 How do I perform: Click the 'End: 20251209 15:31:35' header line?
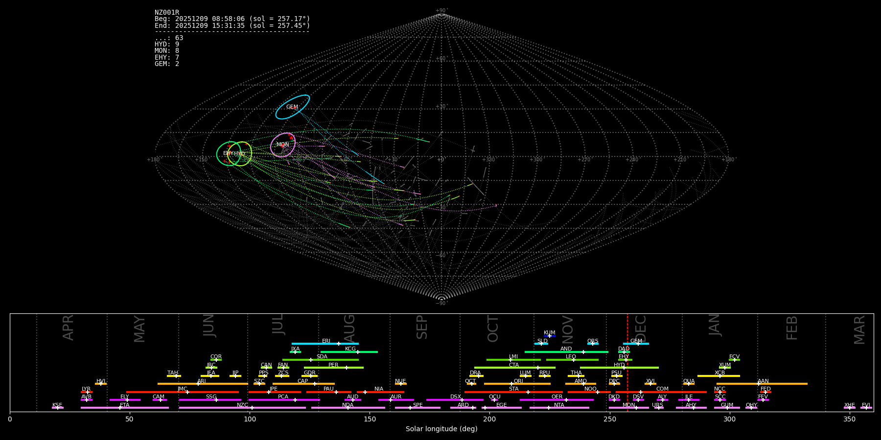tap(232, 25)
